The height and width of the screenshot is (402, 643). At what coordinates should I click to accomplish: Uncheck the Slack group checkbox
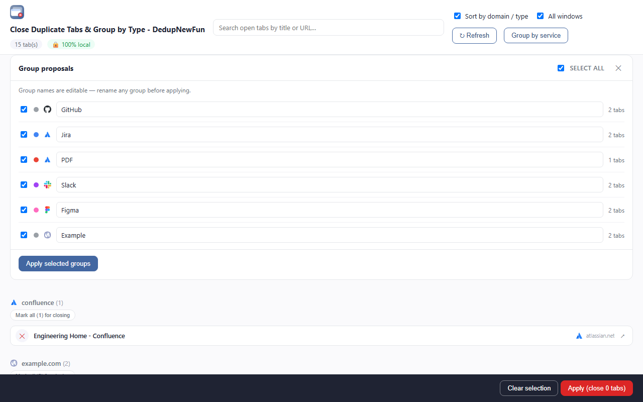(x=24, y=184)
